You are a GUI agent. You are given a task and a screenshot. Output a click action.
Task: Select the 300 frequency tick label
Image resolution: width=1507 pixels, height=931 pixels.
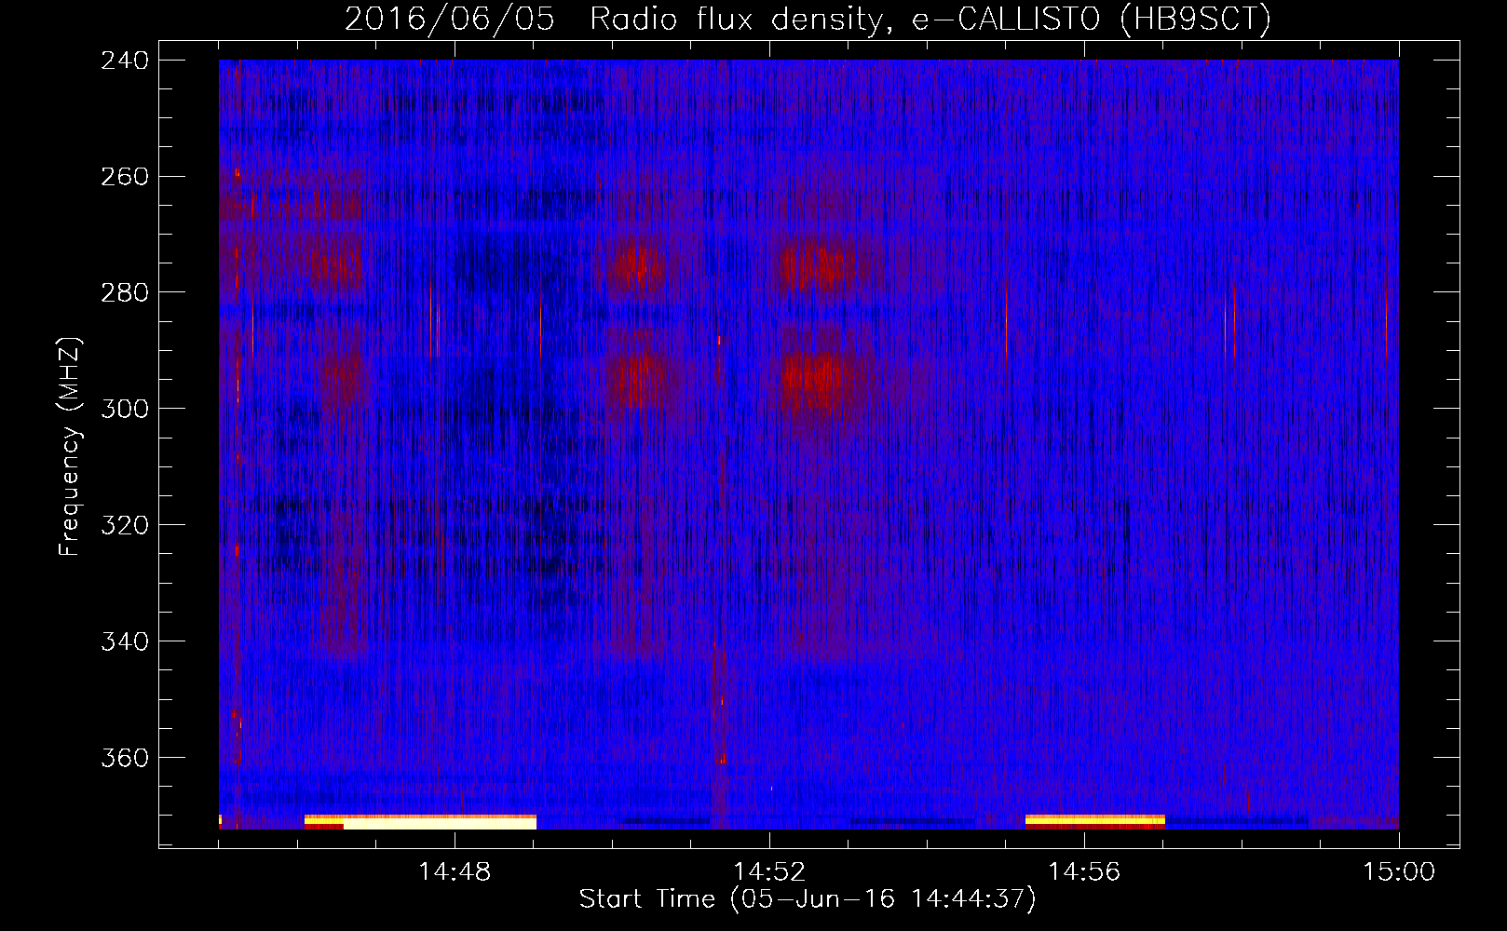click(x=125, y=410)
